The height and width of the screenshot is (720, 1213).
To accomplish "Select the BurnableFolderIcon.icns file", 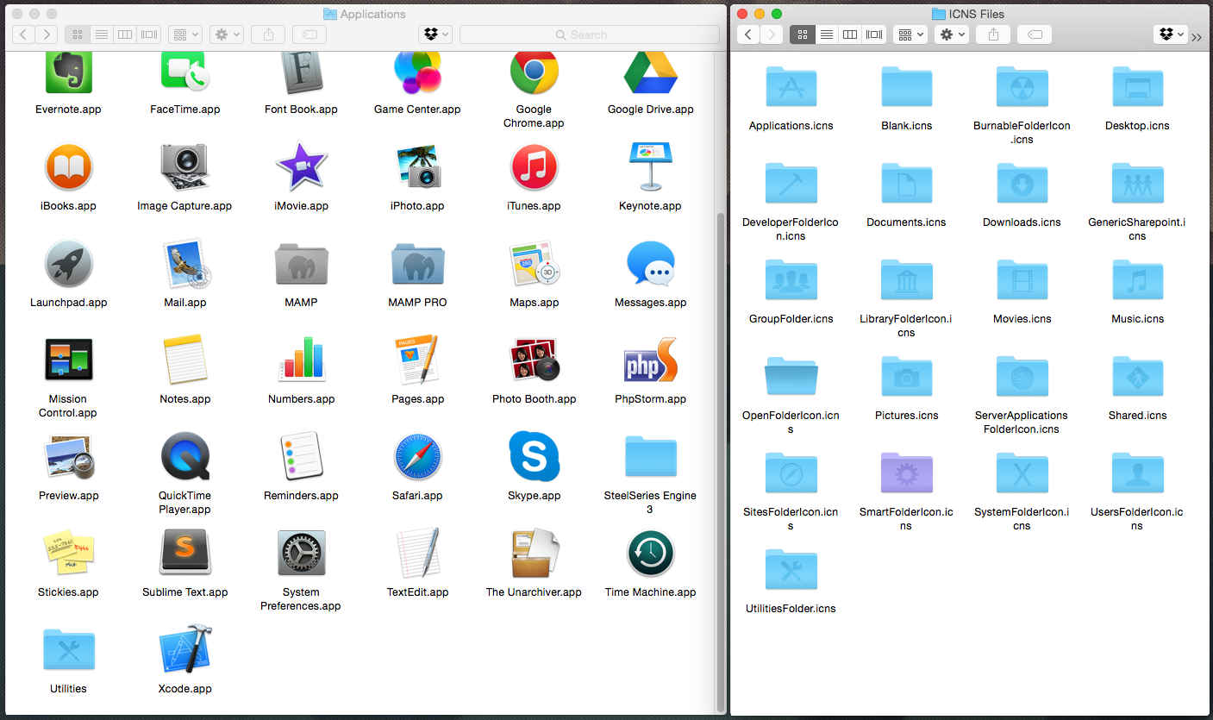I will pyautogui.click(x=1021, y=86).
